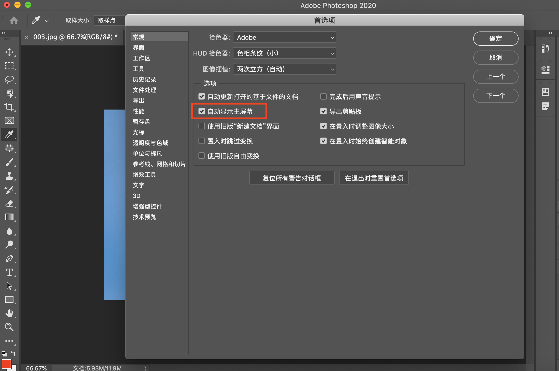The width and height of the screenshot is (559, 371).
Task: Select 界面 preferences category
Action: (159, 48)
